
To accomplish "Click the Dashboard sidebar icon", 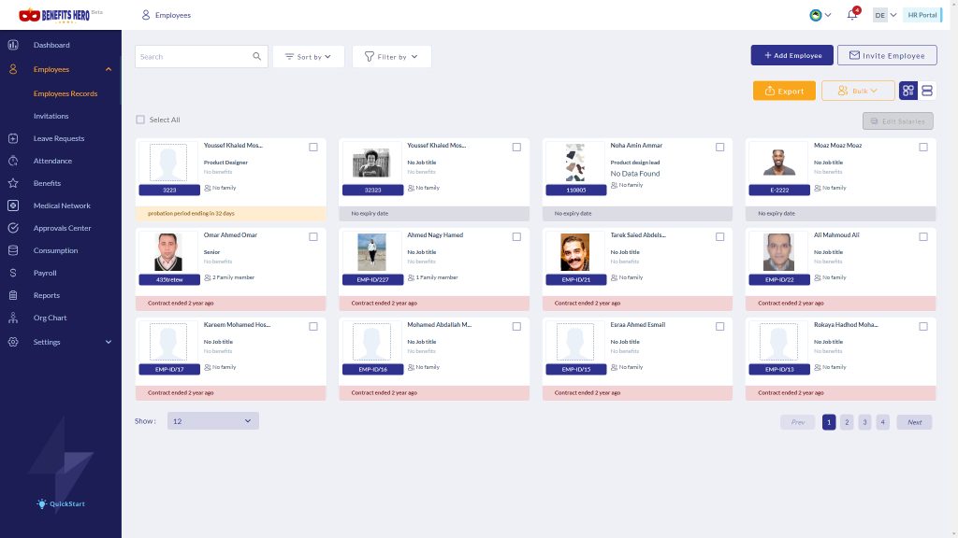I will (13, 45).
